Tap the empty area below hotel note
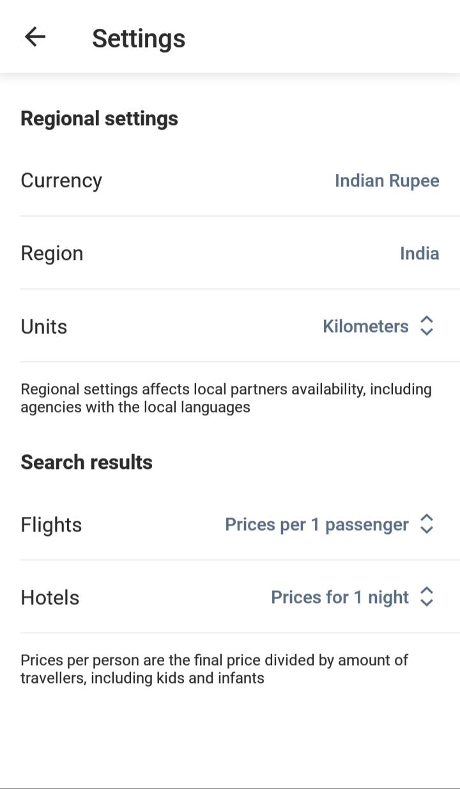This screenshot has width=460, height=789. pyautogui.click(x=230, y=738)
